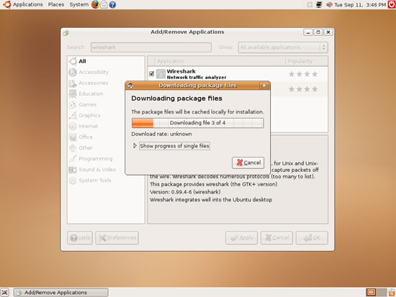Image resolution: width=396 pixels, height=297 pixels.
Task: Click the Search field containing wireshark
Action: coord(151,47)
